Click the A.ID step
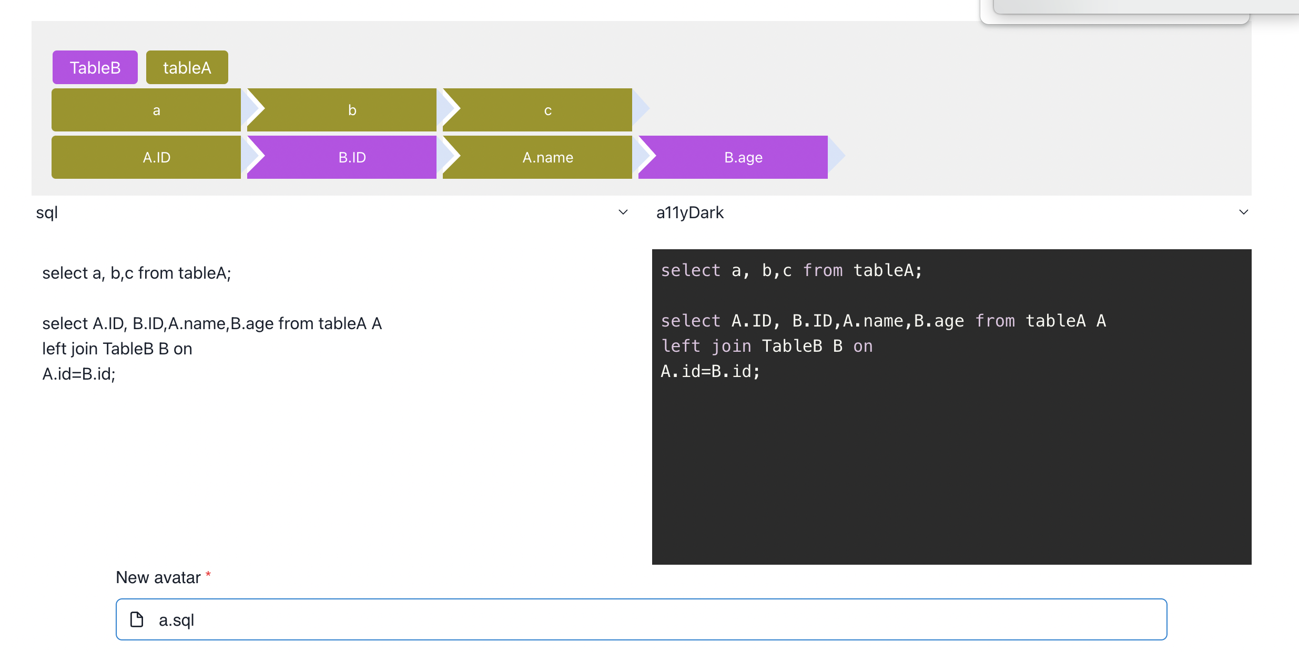 tap(156, 157)
